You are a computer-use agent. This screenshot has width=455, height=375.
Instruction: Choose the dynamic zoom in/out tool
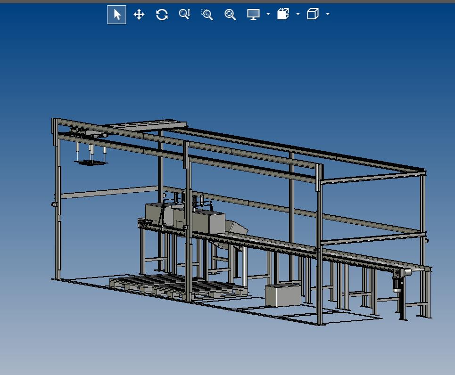point(184,14)
